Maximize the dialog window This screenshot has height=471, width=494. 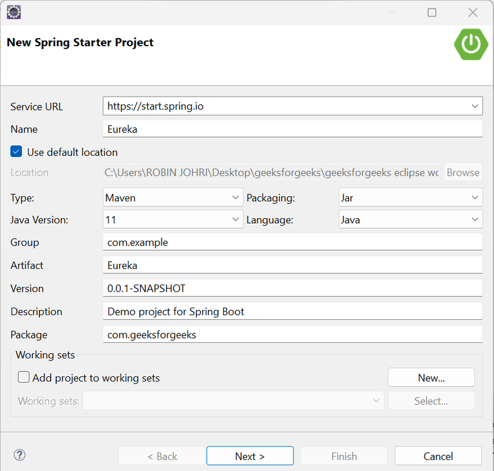(x=432, y=12)
